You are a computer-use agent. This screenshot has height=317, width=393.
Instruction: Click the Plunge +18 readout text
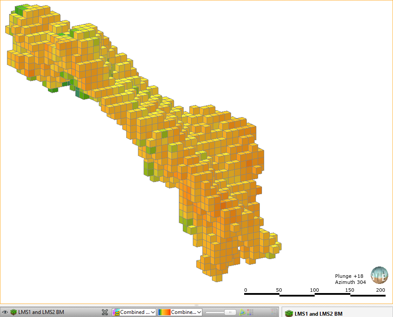point(349,276)
